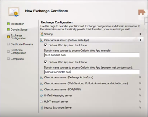Click the 'New Exchange Certificate' title text
The width and height of the screenshot is (148, 117).
click(x=46, y=11)
